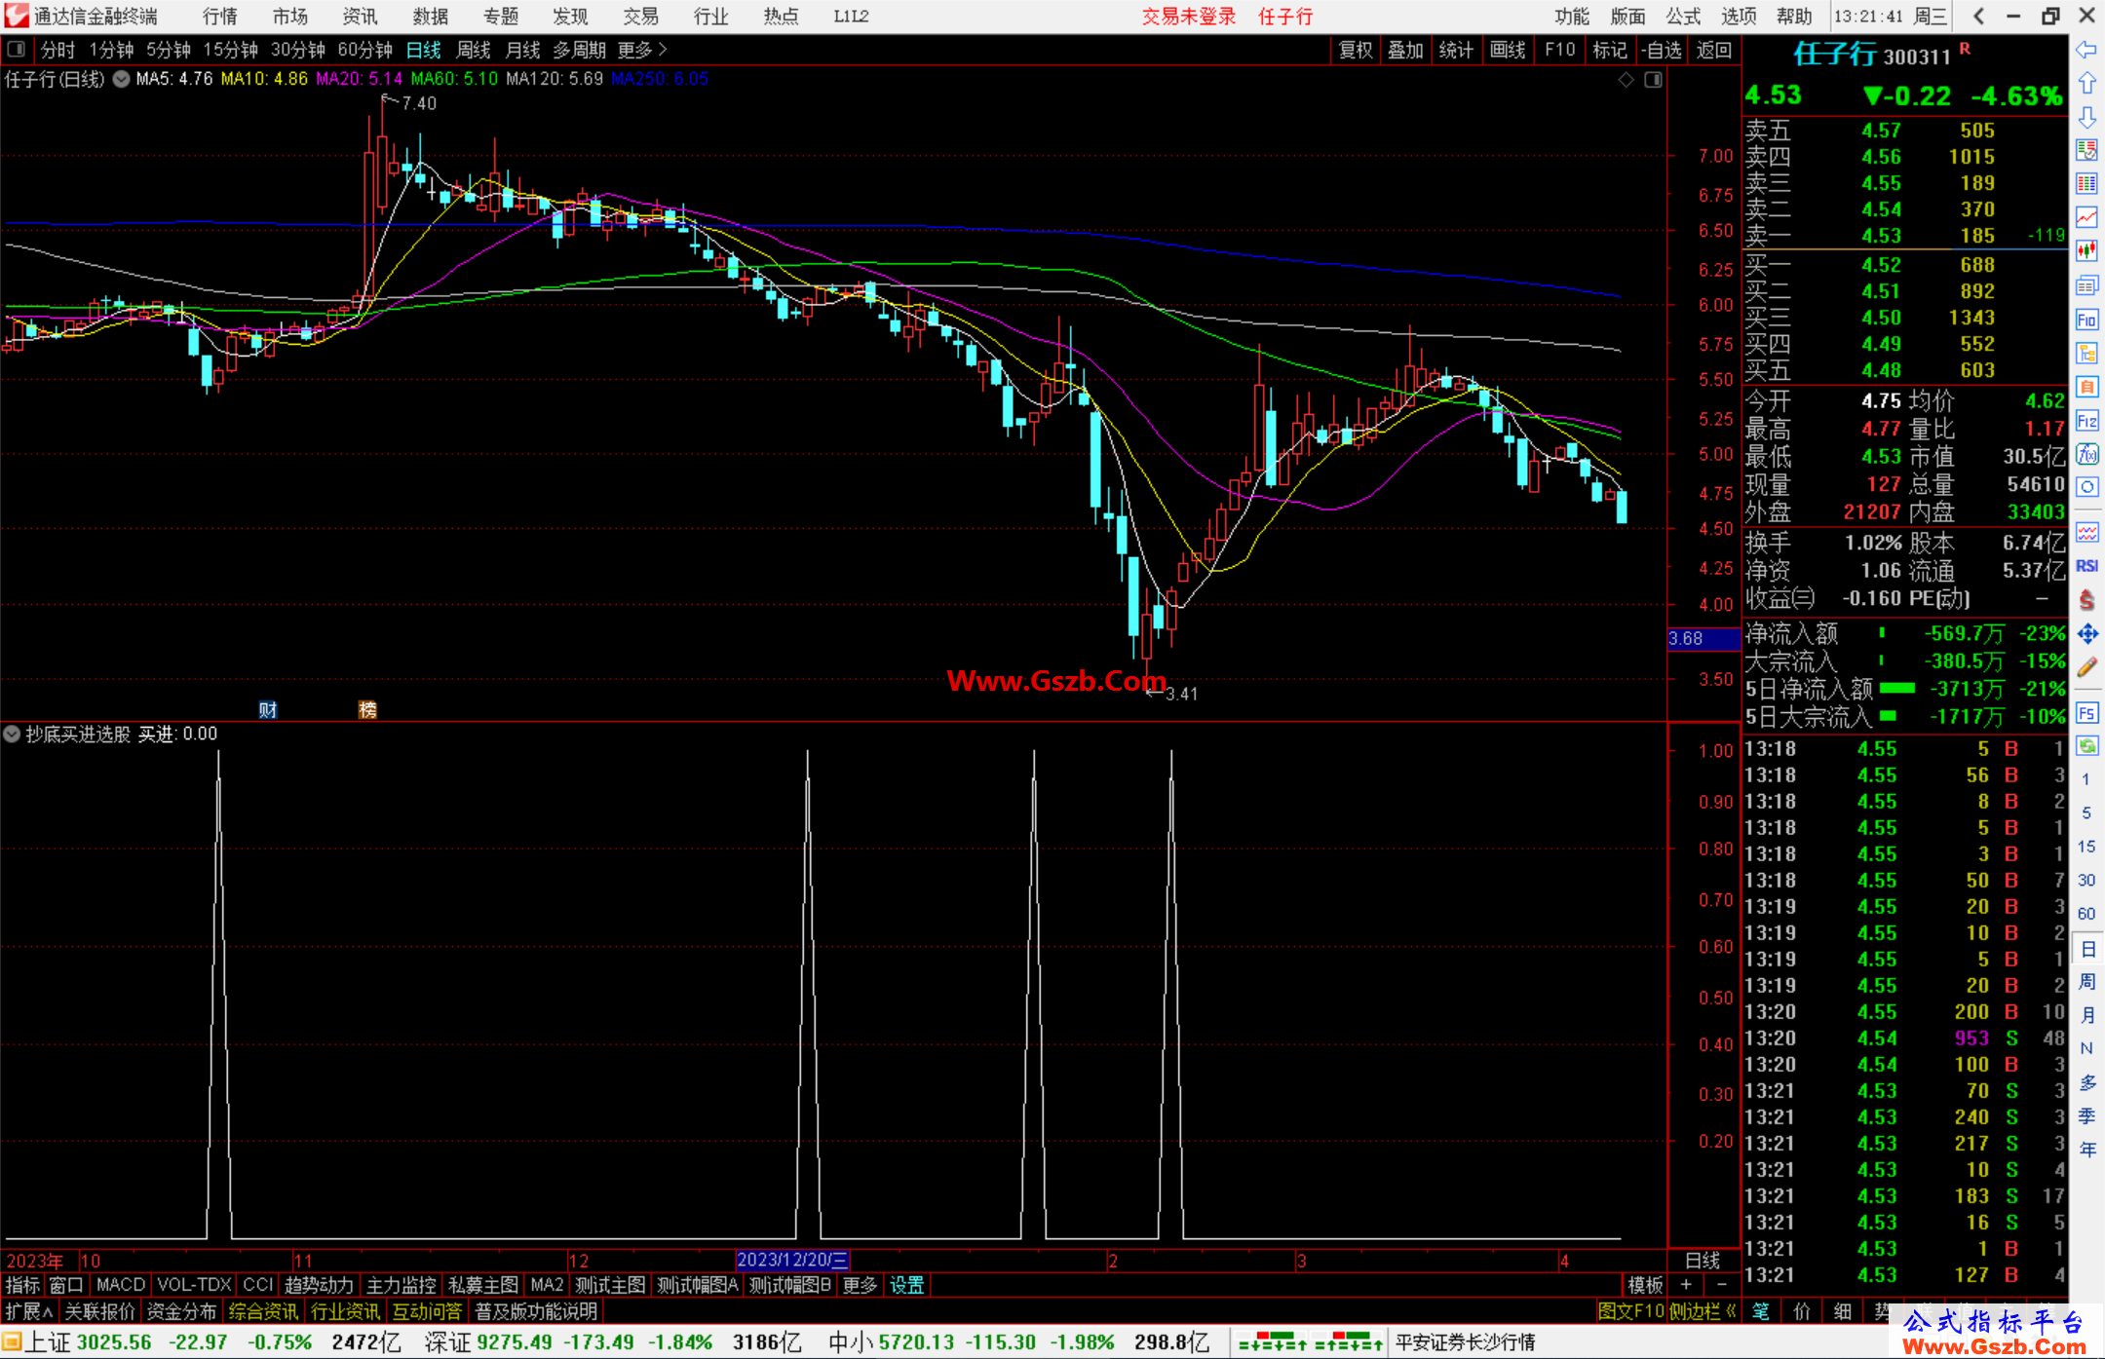
Task: Toggle the MA indicator round button by 任子行(日线)
Action: pyautogui.click(x=121, y=79)
